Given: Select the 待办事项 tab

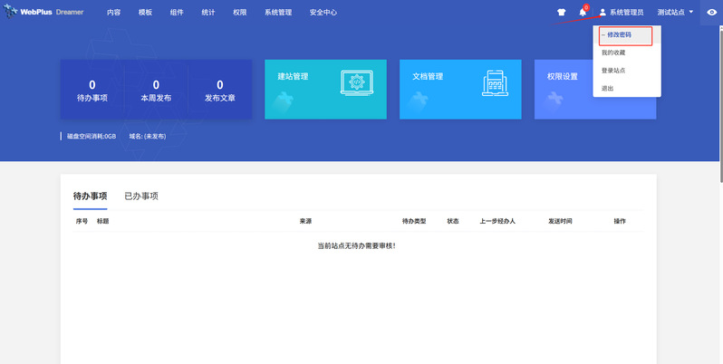Looking at the screenshot, I should (x=90, y=196).
